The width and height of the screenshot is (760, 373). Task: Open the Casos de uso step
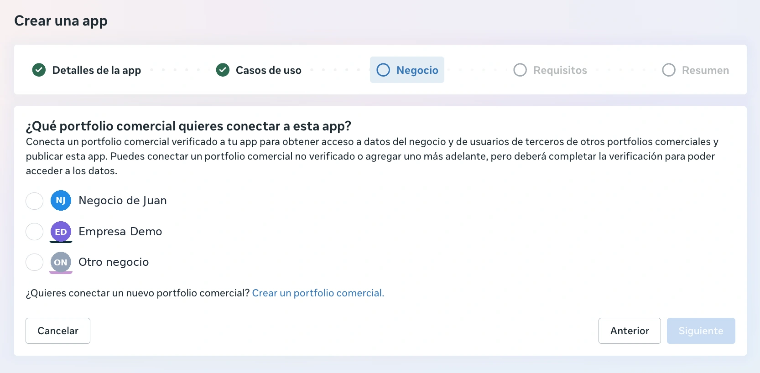point(269,70)
